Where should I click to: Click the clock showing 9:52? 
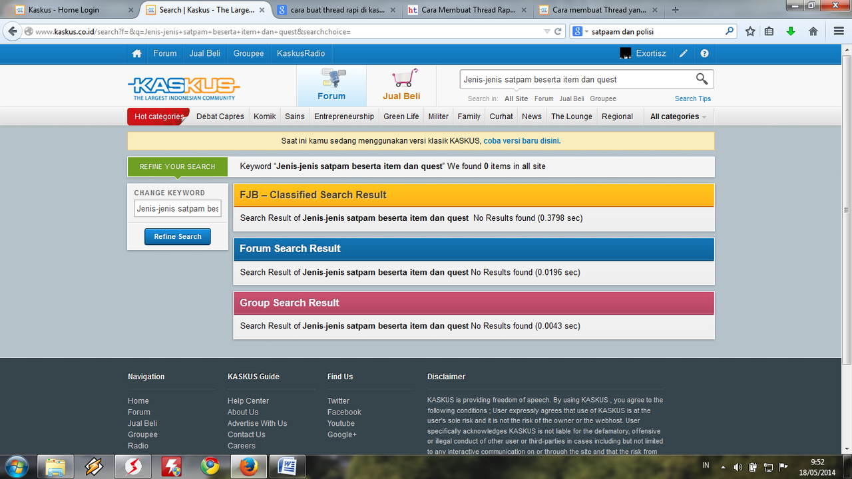(x=817, y=461)
